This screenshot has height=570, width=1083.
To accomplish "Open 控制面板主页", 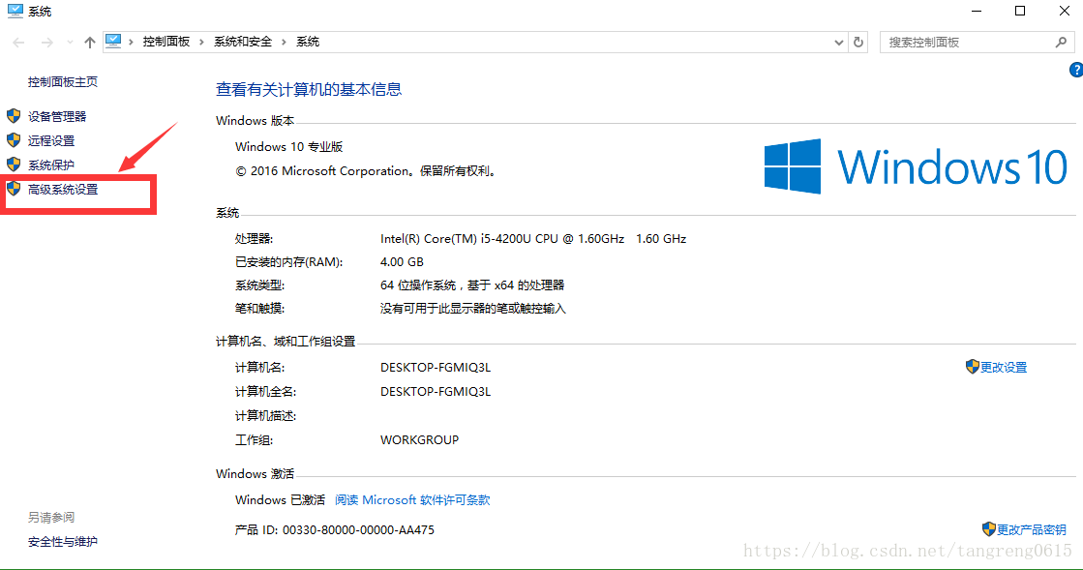I will point(62,81).
